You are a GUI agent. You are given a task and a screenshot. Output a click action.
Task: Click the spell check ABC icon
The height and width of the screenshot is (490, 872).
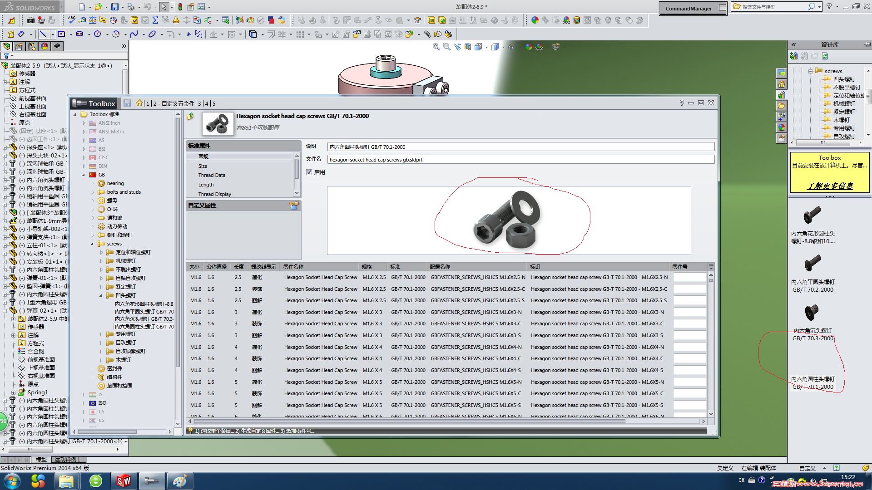pos(72,20)
